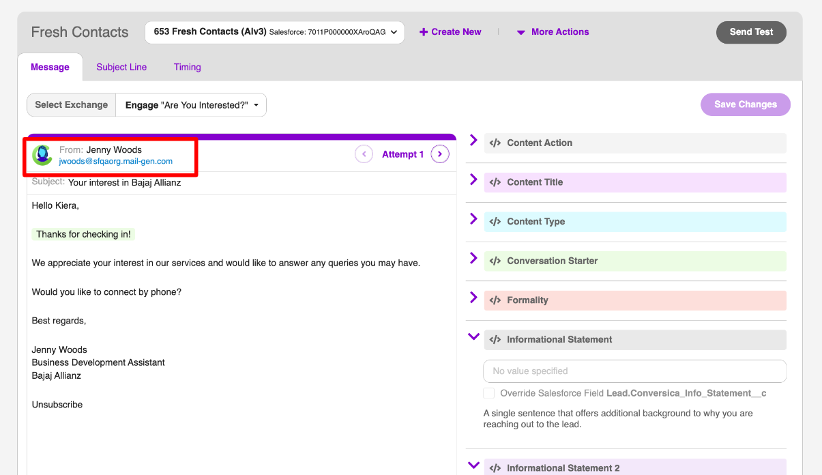Click code icon on Content Action
This screenshot has height=475, width=822.
pos(495,143)
